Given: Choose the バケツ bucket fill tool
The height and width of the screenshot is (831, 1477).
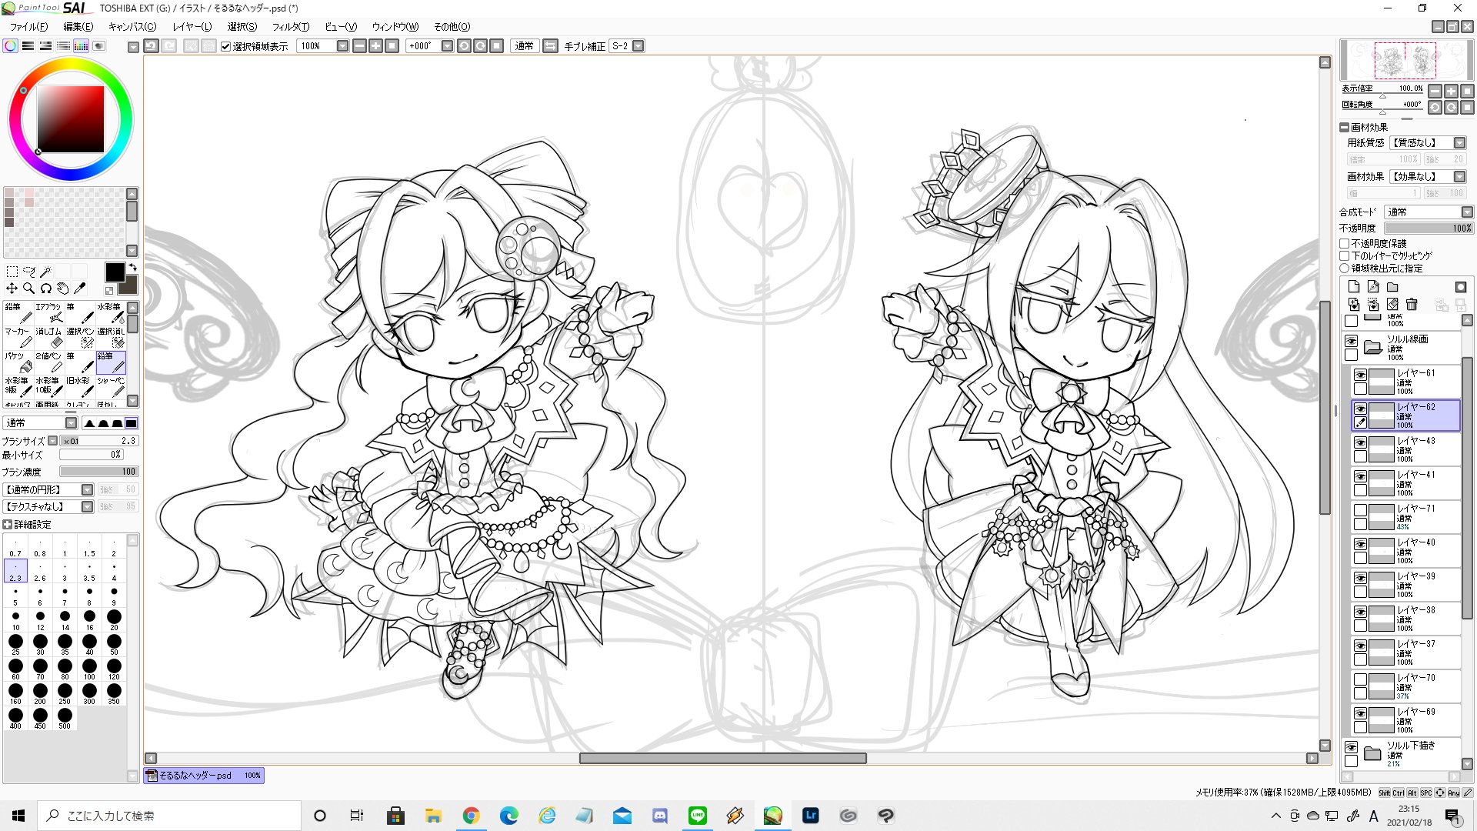Looking at the screenshot, I should point(18,362).
